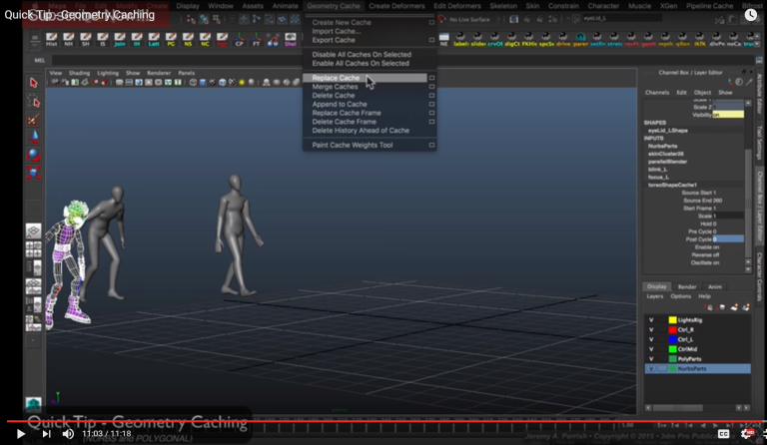Toggle visibility of NurbsParts layer
The width and height of the screenshot is (767, 445).
coord(651,369)
